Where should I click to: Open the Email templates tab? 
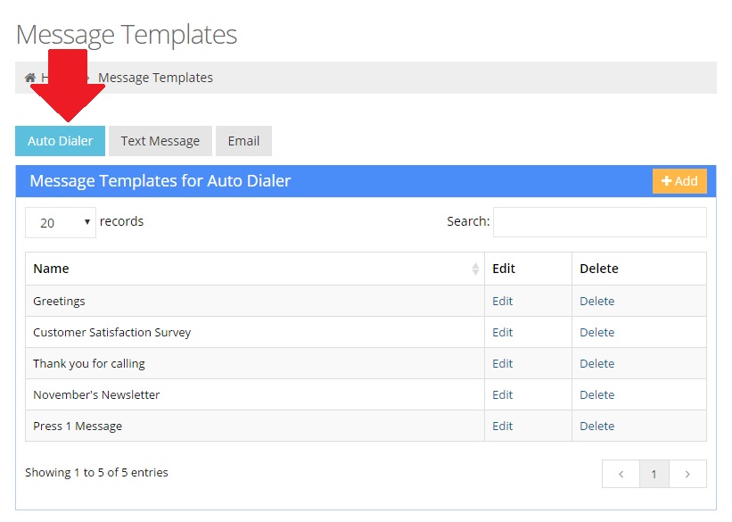click(243, 140)
